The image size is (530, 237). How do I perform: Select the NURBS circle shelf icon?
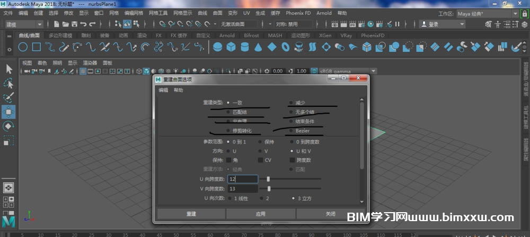(23, 47)
